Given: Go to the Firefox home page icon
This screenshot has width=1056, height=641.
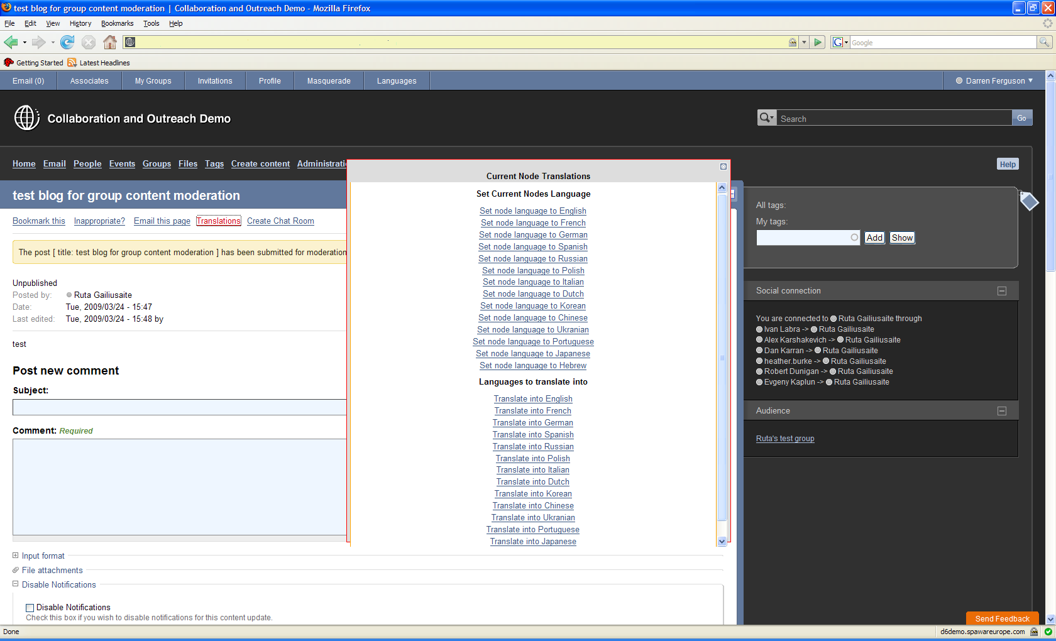Looking at the screenshot, I should tap(110, 42).
